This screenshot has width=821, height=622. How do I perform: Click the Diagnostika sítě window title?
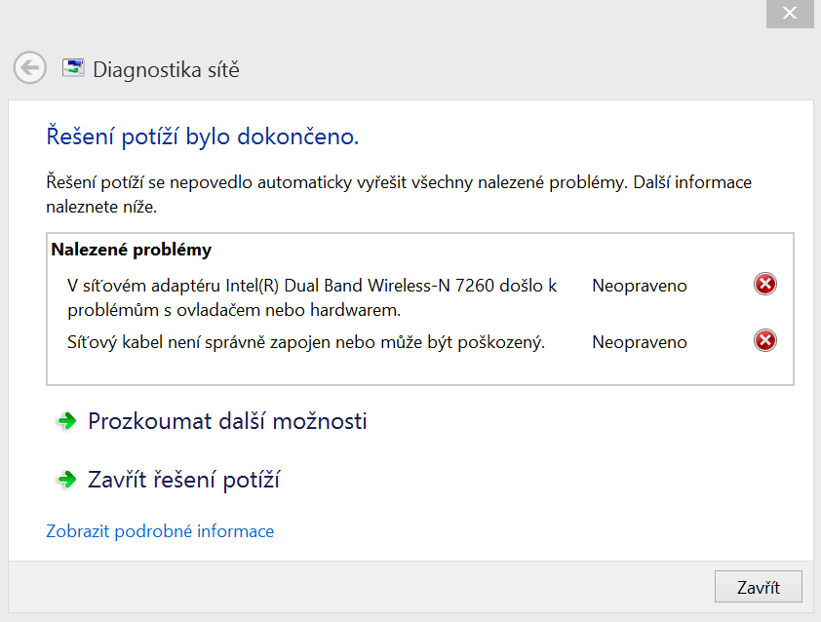(166, 69)
